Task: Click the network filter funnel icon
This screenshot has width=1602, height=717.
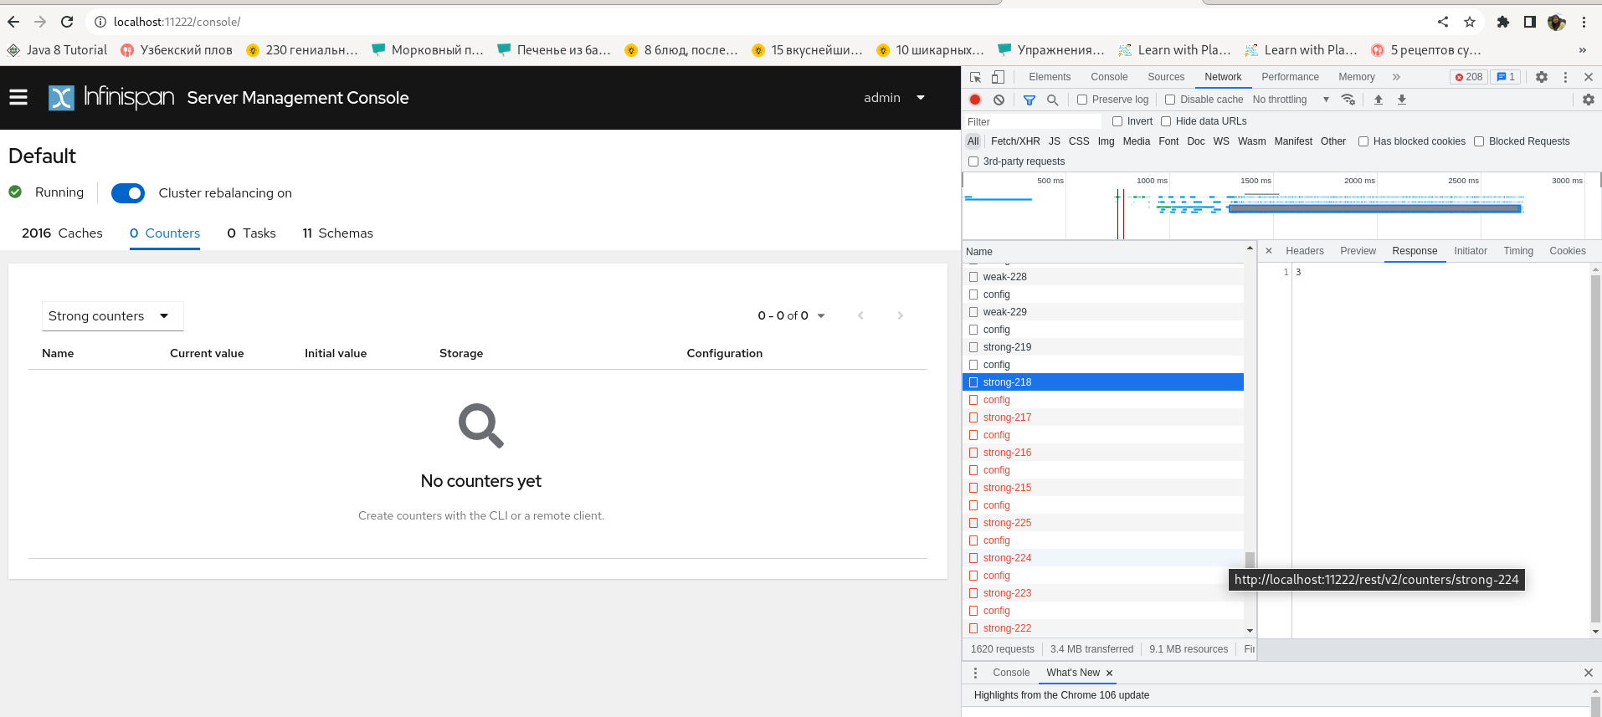Action: click(x=1029, y=100)
